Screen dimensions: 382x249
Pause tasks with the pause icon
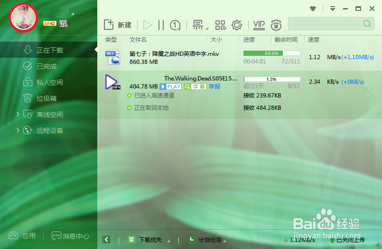point(161,25)
